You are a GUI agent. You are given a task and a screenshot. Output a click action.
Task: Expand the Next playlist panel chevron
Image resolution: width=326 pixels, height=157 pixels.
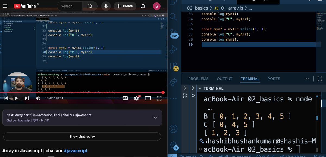[x=155, y=118]
